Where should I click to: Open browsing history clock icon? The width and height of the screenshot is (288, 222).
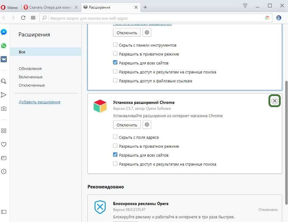pos(4,171)
